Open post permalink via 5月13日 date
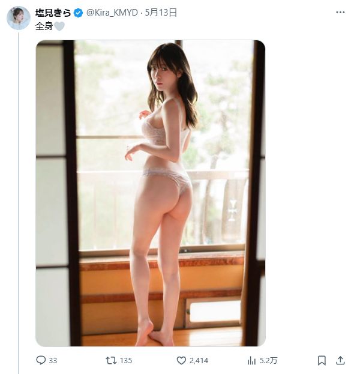Viewport: 354px width, 374px height. point(161,13)
